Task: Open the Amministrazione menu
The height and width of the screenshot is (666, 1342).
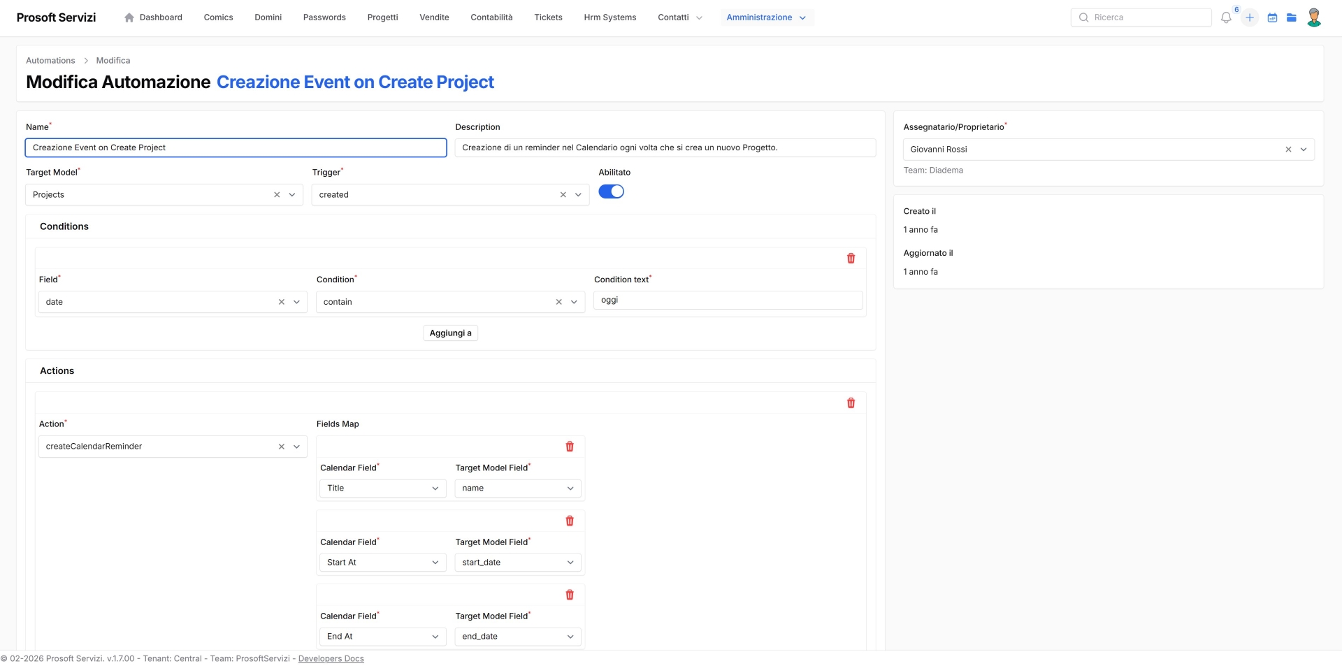Action: [766, 17]
